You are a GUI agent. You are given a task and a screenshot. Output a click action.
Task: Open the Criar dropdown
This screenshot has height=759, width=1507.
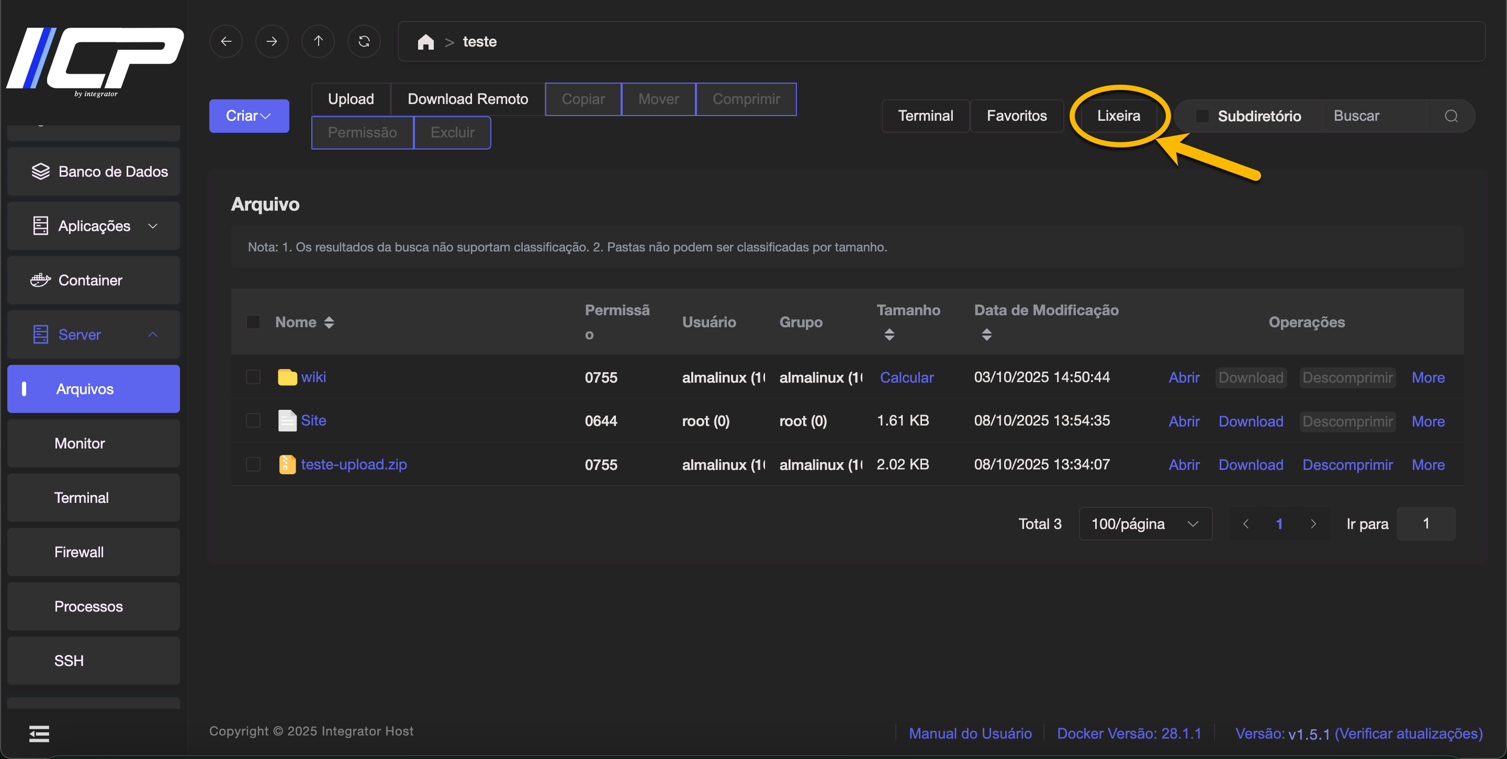tap(249, 116)
